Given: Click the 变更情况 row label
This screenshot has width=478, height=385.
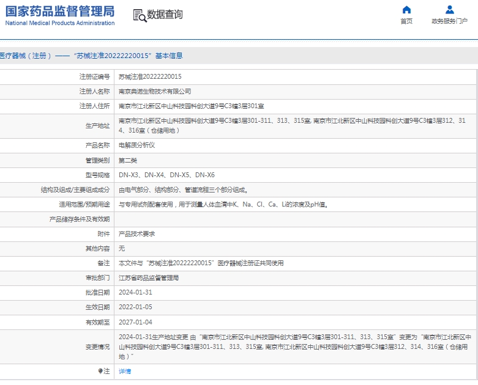Looking at the screenshot, I should tap(97, 346).
